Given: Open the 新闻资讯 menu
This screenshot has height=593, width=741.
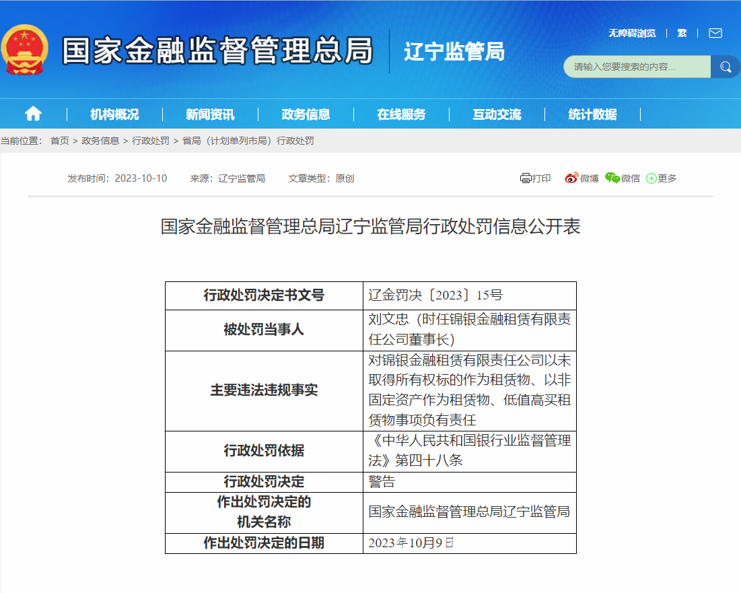Looking at the screenshot, I should coord(210,114).
